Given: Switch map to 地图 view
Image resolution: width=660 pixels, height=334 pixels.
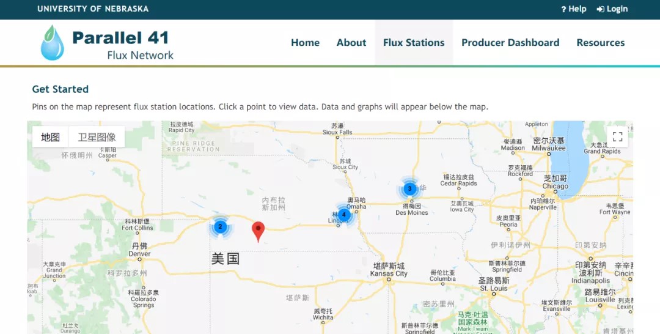Looking at the screenshot, I should tap(51, 137).
